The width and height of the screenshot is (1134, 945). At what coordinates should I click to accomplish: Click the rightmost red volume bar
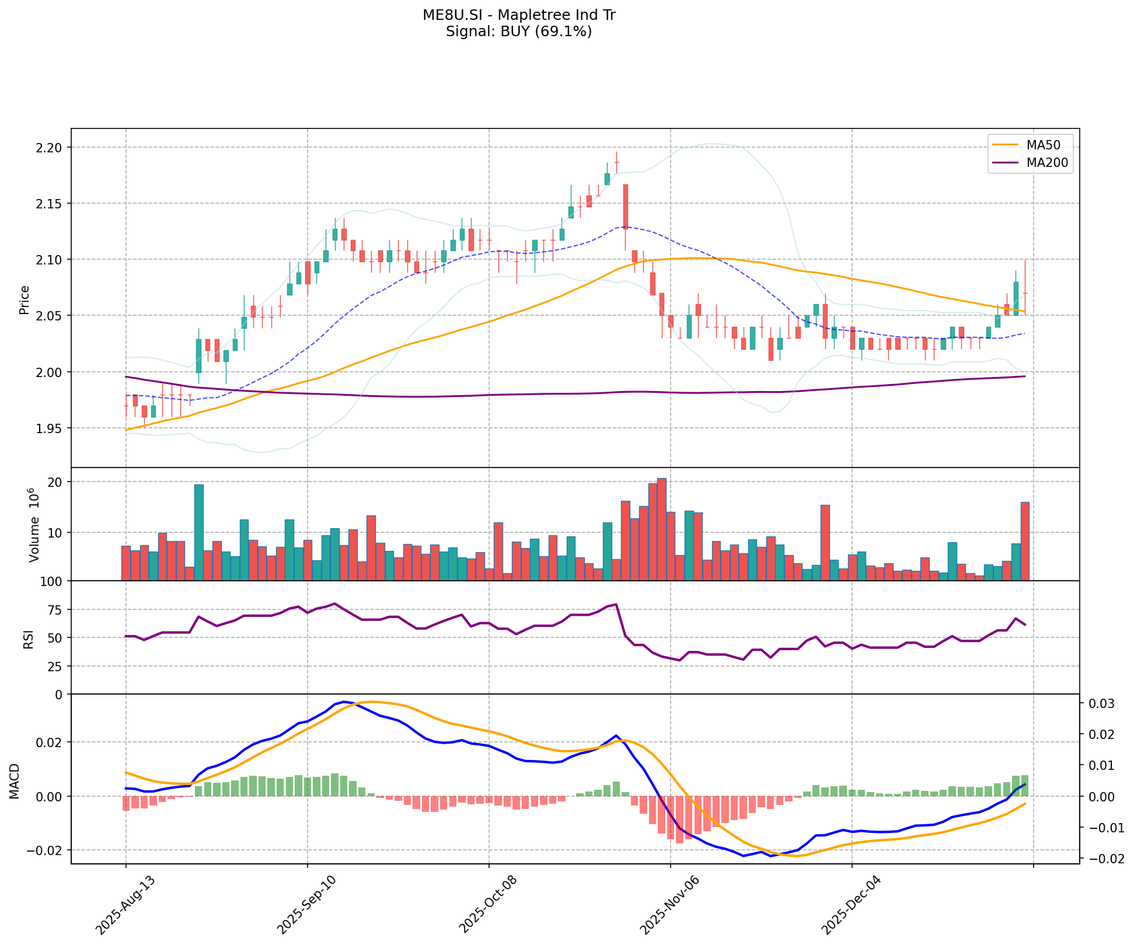[1025, 541]
